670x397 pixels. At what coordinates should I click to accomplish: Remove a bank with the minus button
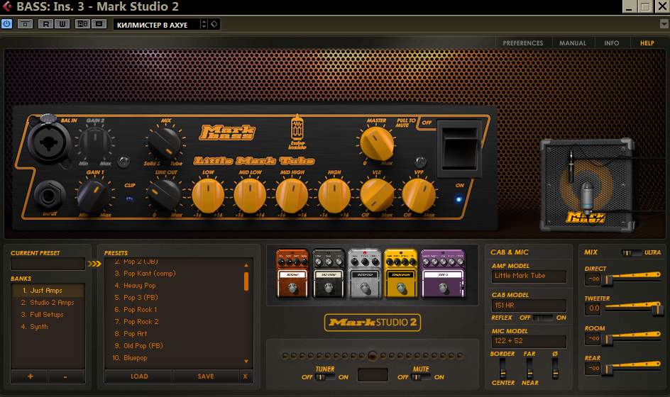(x=65, y=376)
